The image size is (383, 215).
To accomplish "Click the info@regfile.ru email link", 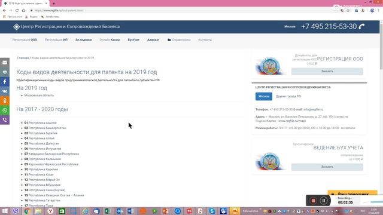I will click(x=313, y=109).
